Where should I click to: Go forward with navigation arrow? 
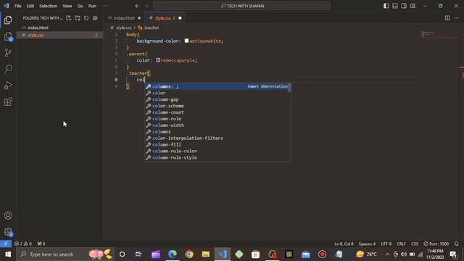146,6
